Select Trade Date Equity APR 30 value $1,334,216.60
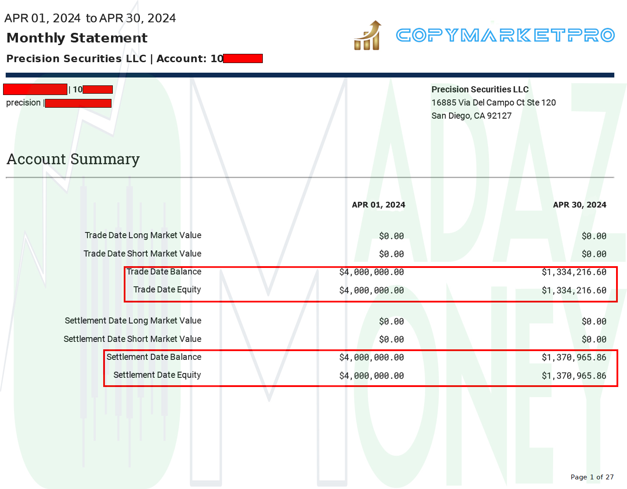Screen dimensions: 627x489 574,291
